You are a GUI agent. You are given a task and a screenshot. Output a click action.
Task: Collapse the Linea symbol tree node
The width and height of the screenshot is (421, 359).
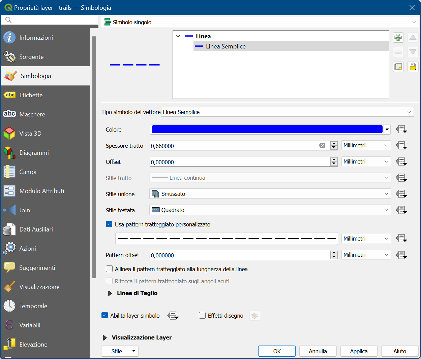178,36
